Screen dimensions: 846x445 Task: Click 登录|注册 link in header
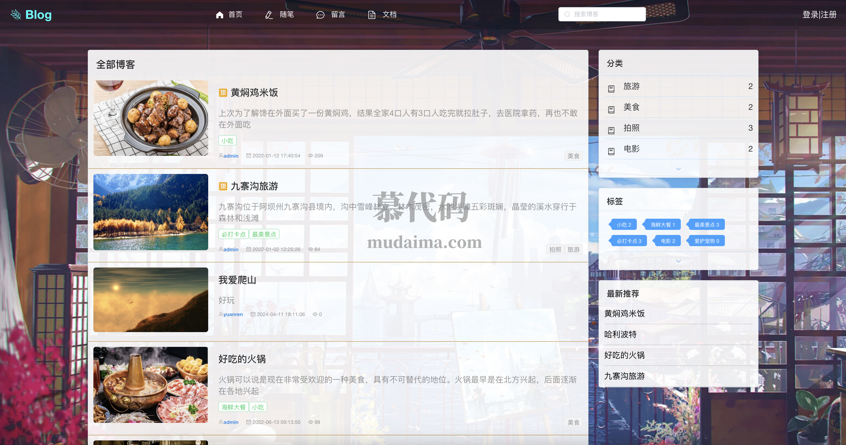[819, 14]
